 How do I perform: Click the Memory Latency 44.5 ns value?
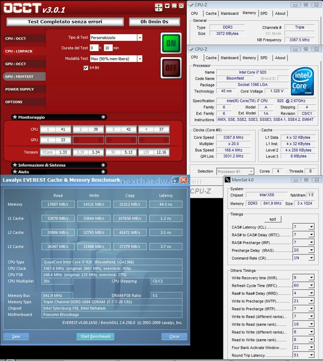(166, 204)
